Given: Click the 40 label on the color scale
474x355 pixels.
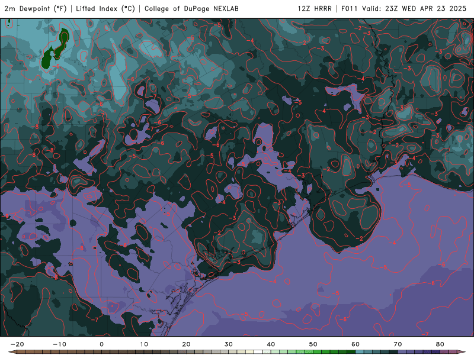Looking at the screenshot, I should [x=271, y=344].
